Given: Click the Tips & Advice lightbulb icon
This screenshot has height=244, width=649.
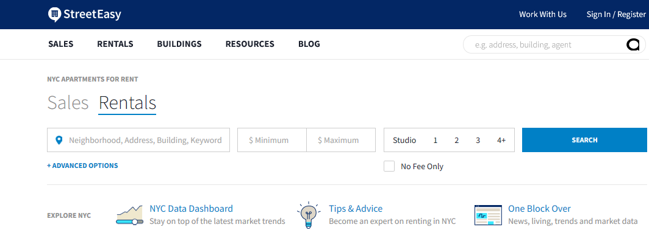Looking at the screenshot, I should coord(309,215).
